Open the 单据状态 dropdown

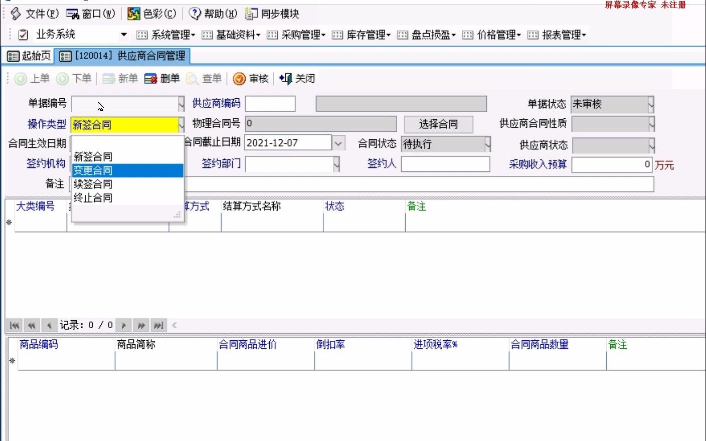pos(651,104)
